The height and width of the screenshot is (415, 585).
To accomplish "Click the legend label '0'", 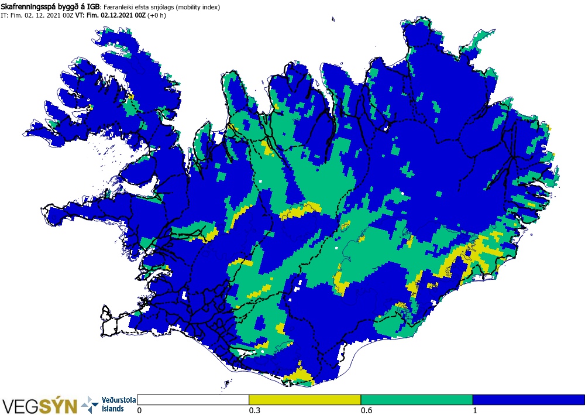I will 140,410.
